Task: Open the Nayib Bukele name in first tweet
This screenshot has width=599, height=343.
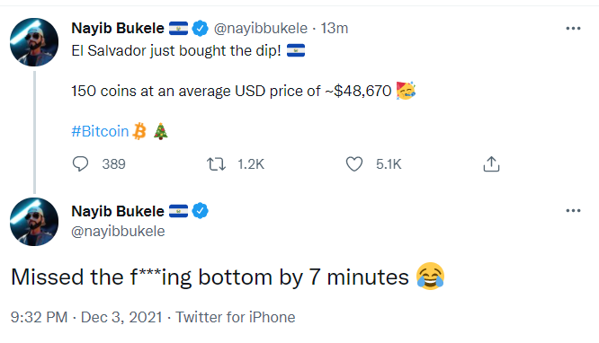Action: (x=118, y=28)
